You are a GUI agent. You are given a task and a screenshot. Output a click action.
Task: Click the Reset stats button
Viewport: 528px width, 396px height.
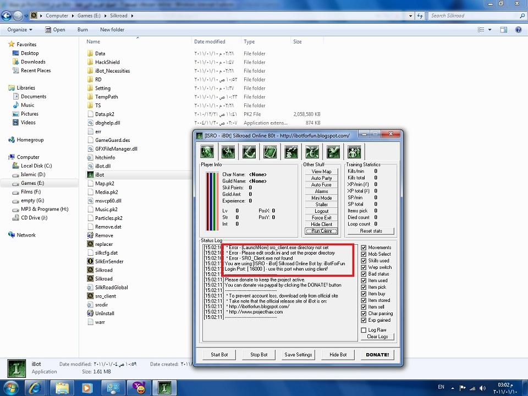371,231
